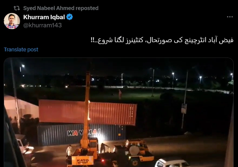Screen dimensions: 238x167
Task: Open the @khurram143 handle link
Action: pos(42,25)
